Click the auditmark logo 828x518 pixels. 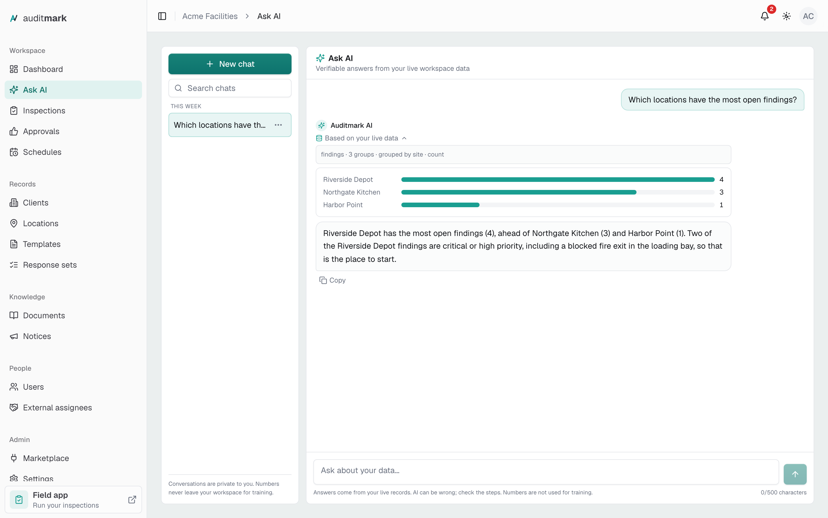(x=38, y=18)
